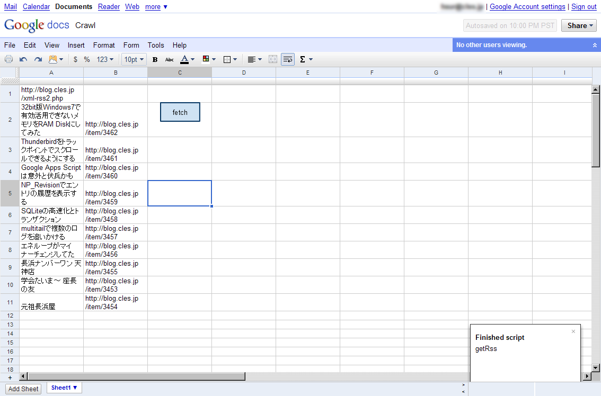Open the Tools menu
The image size is (601, 396).
pyautogui.click(x=156, y=45)
